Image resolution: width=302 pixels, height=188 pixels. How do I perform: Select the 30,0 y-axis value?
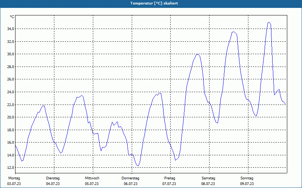click(x=11, y=54)
